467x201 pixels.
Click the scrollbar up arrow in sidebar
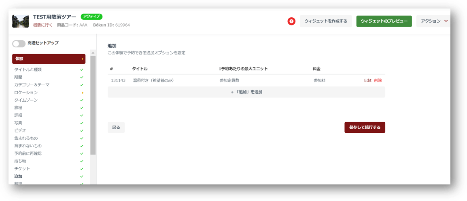click(x=93, y=53)
